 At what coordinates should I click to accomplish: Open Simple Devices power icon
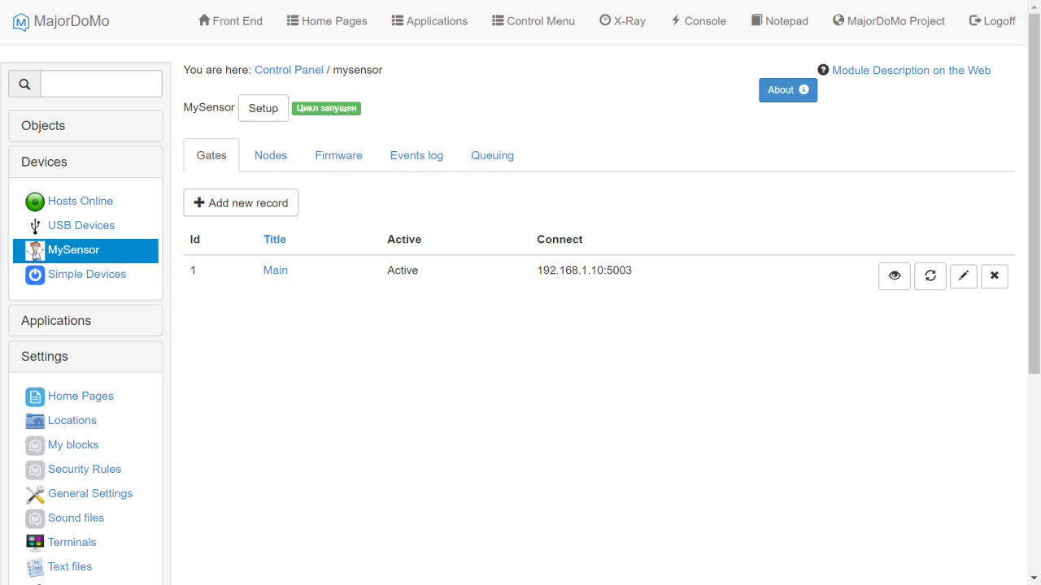point(35,275)
